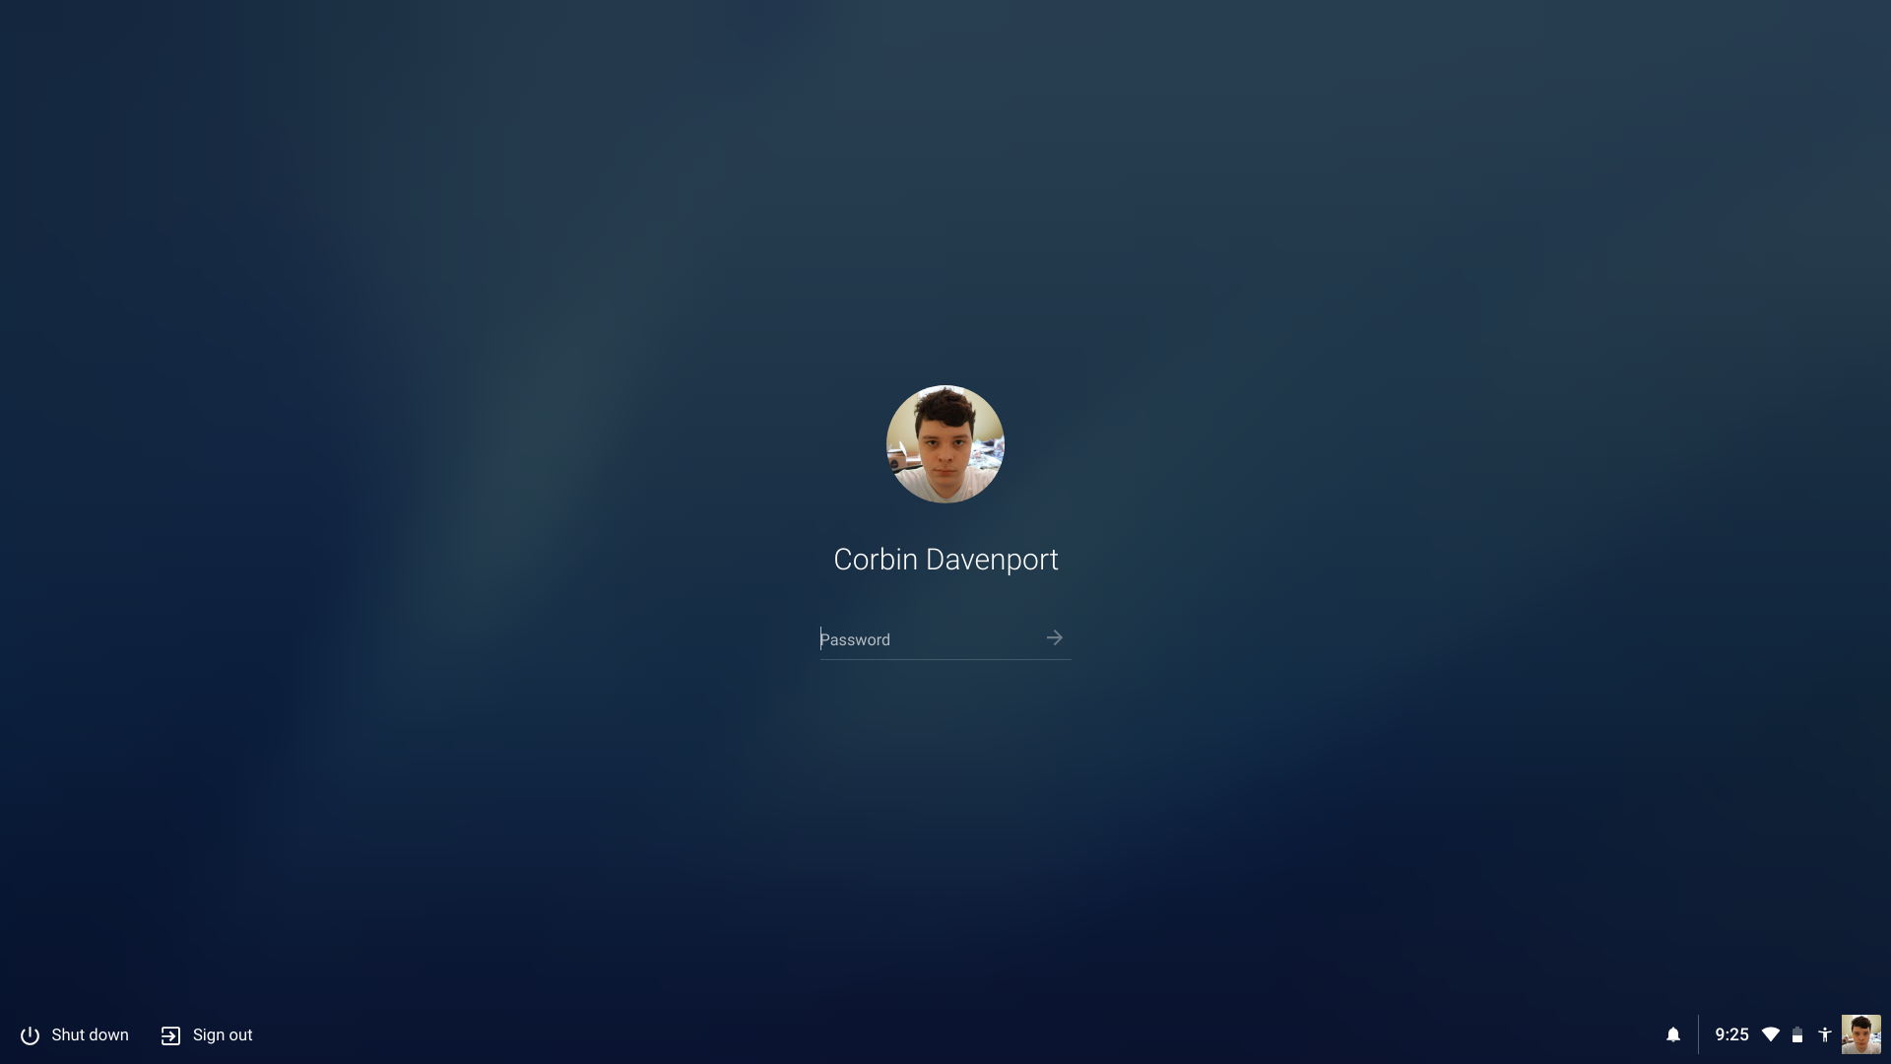
Task: Click the power icon next to Shut down
Action: 29,1034
